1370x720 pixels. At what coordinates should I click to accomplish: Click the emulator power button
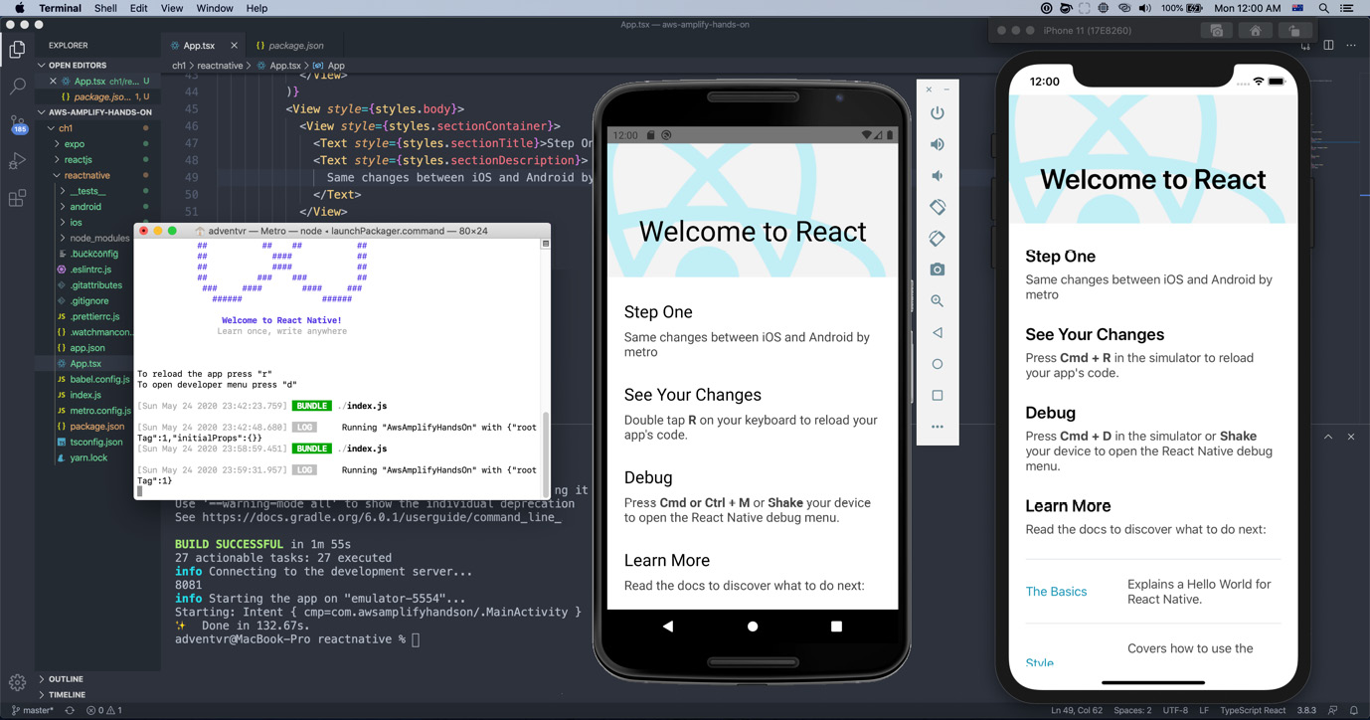[937, 113]
